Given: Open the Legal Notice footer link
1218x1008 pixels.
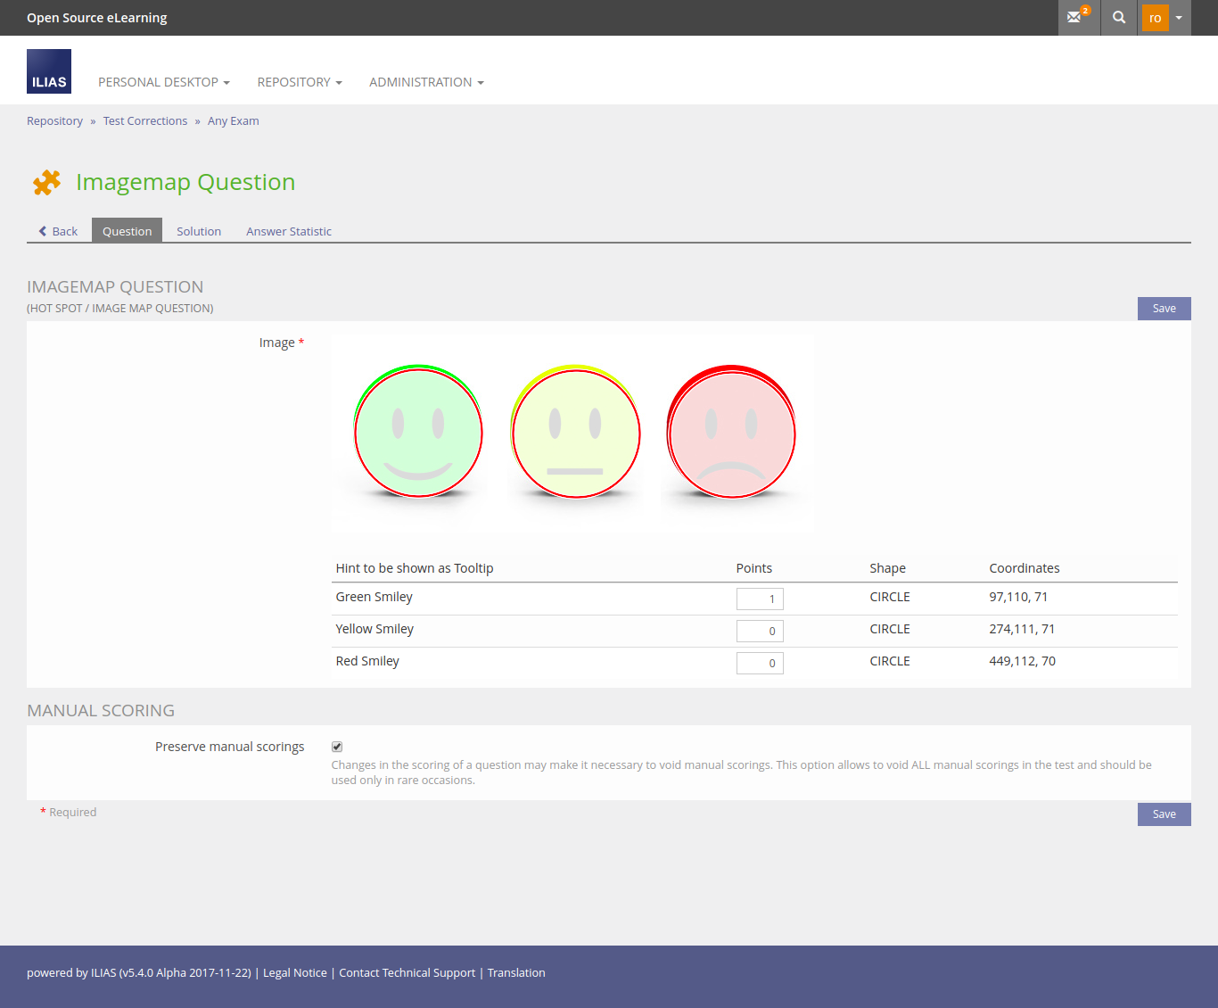Looking at the screenshot, I should coord(295,973).
